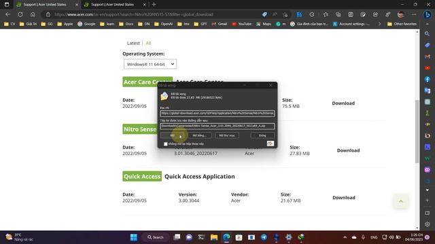Image resolution: width=435 pixels, height=244 pixels.
Task: Open the ENG language indicator in system tray
Action: click(374, 237)
